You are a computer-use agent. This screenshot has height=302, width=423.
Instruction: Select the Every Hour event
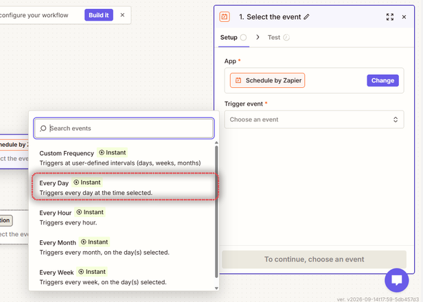pos(124,217)
